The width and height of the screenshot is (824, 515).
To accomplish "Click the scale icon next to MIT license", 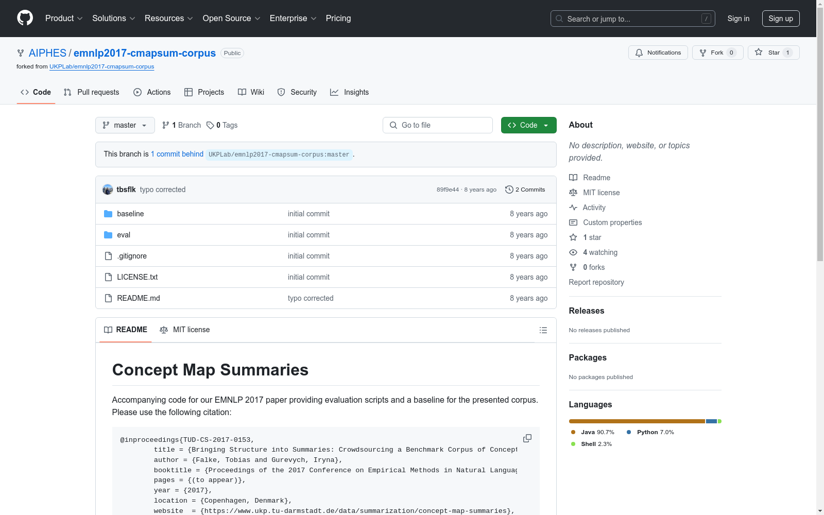I will click(x=573, y=193).
